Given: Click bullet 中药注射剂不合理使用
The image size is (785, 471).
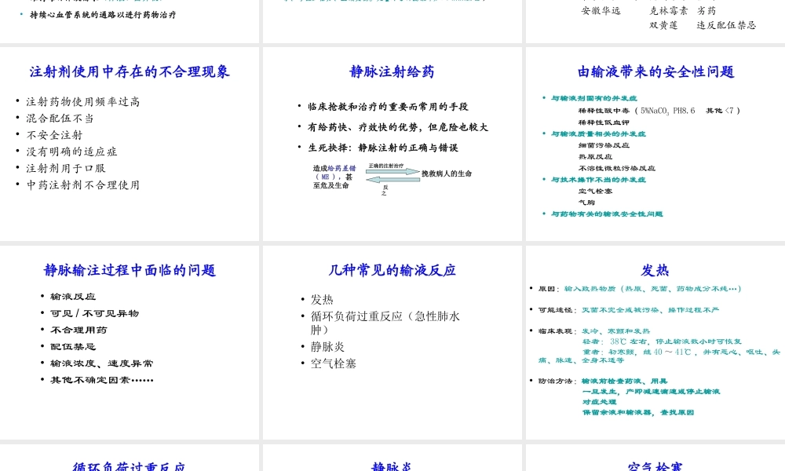Looking at the screenshot, I should (83, 185).
